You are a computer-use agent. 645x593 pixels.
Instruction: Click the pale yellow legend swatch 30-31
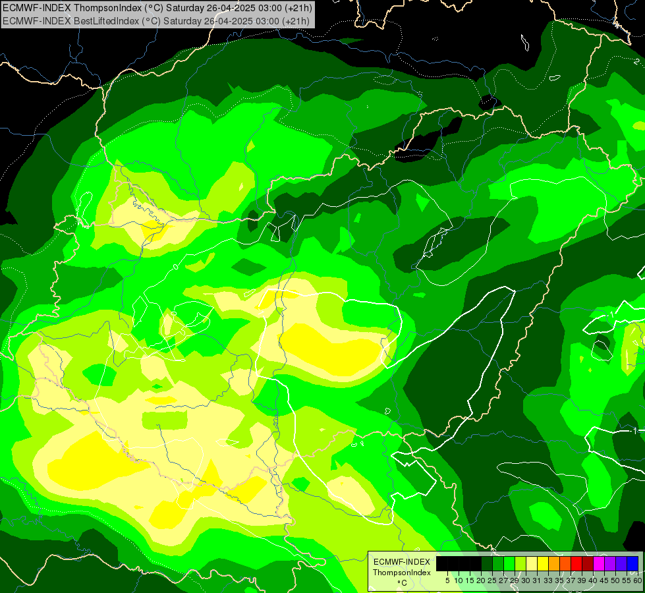[x=532, y=563]
